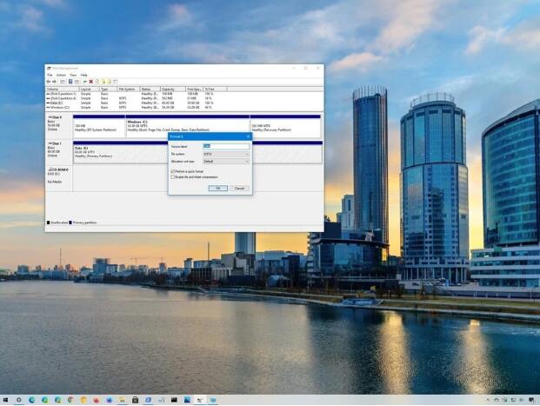This screenshot has width=540, height=406.
Task: Open the Allocation unit size dropdown
Action: (226, 162)
